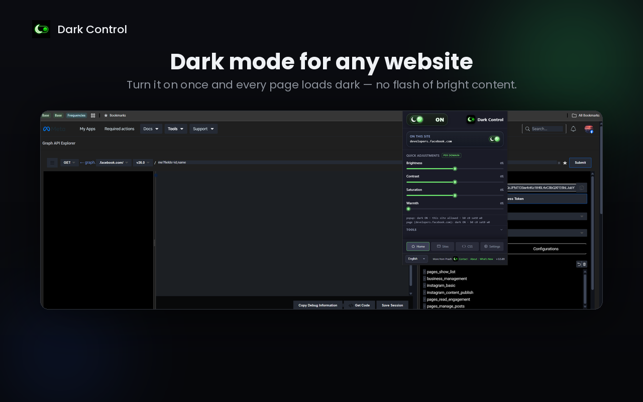
Task: Remove the pages_read_engagement permission
Action: [x=424, y=299]
